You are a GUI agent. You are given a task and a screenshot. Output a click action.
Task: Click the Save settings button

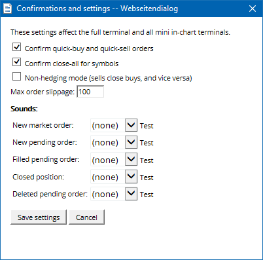[39, 217]
